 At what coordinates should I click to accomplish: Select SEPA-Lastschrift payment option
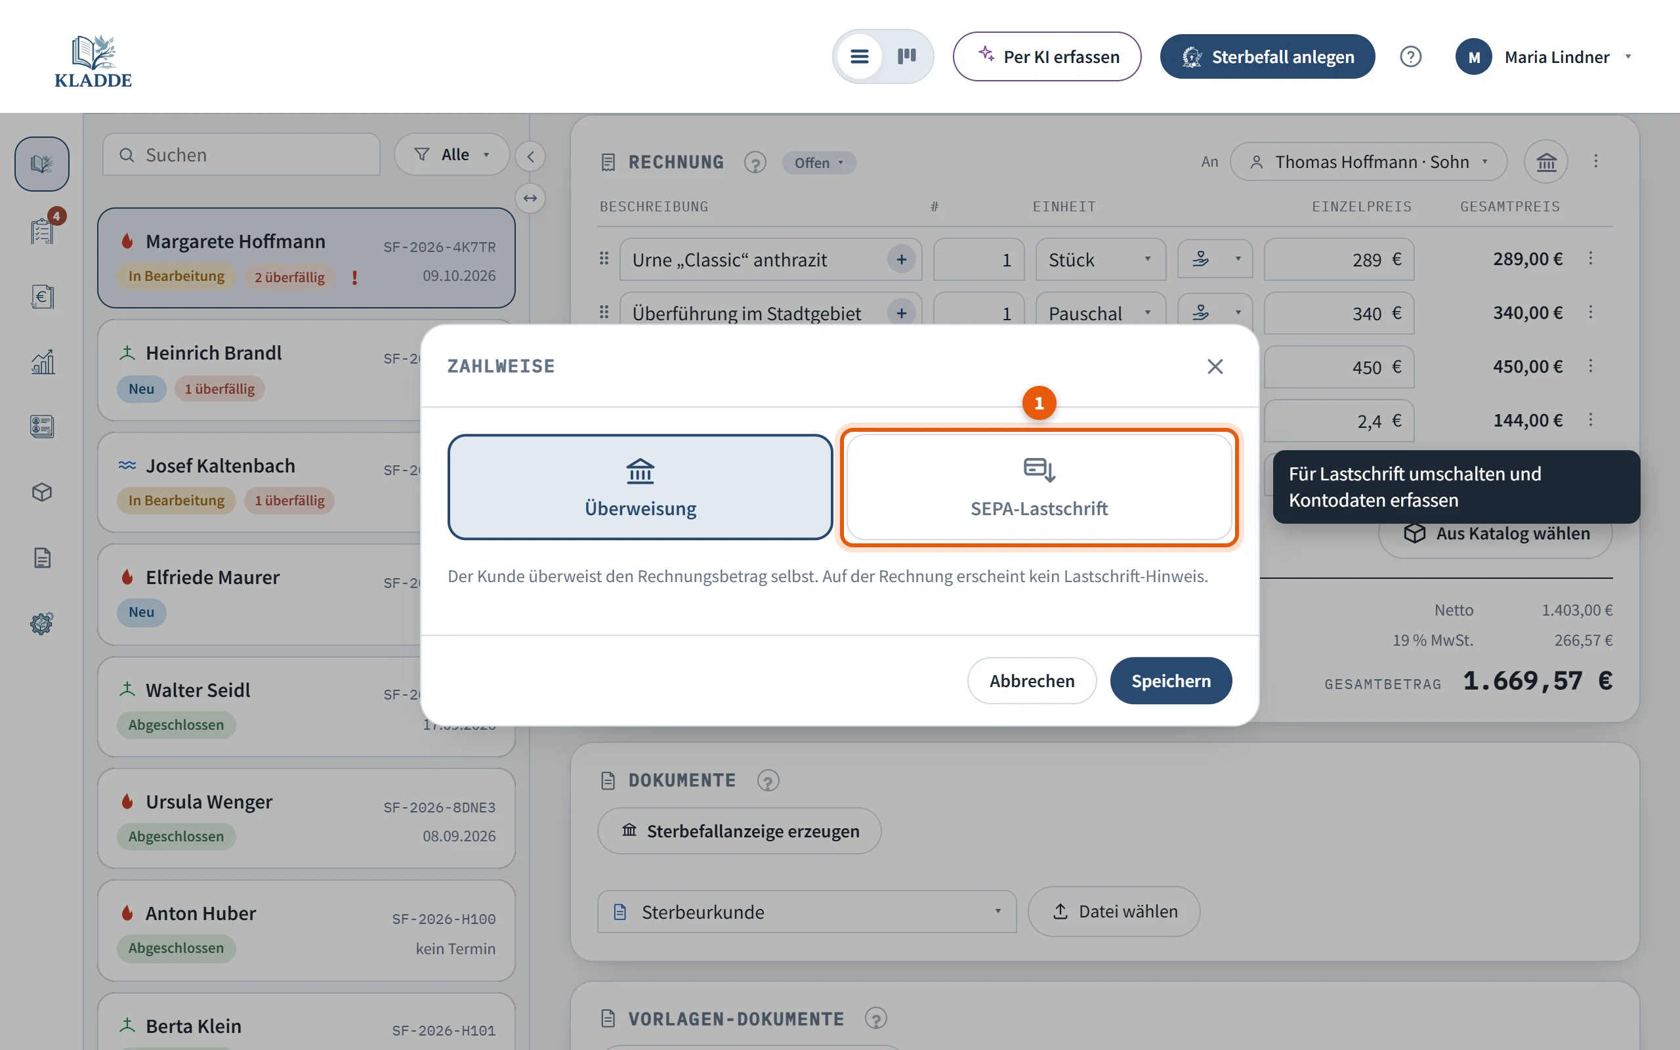coord(1039,488)
